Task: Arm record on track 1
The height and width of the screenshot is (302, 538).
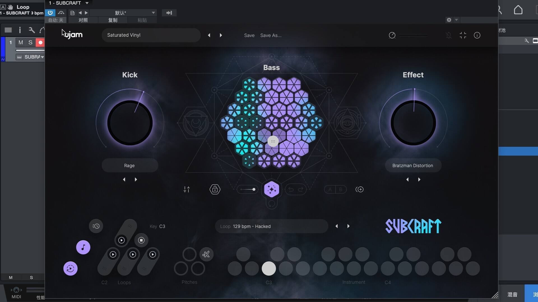Action: 40,43
